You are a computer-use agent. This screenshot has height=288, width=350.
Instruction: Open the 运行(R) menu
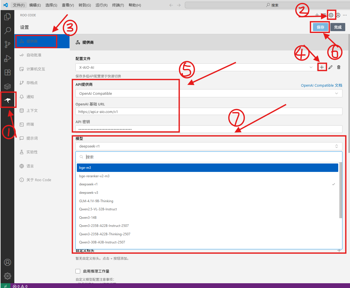(x=102, y=5)
